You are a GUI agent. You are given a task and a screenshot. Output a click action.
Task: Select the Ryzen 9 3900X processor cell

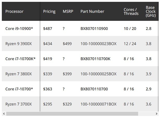pos(19,44)
